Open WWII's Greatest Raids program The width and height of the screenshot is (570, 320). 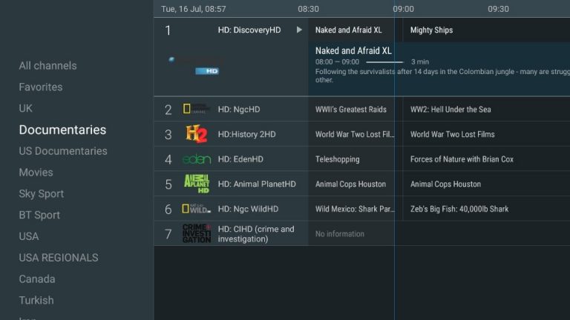click(x=351, y=109)
